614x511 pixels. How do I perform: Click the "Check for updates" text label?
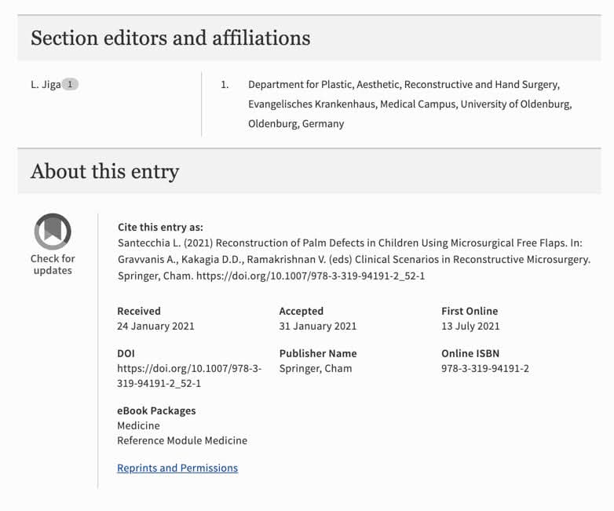(x=53, y=265)
